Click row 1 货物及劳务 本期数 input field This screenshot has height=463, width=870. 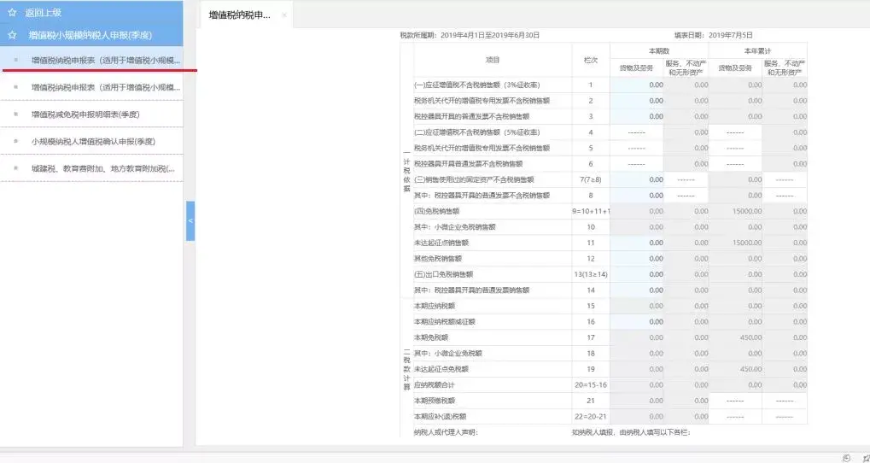[637, 85]
